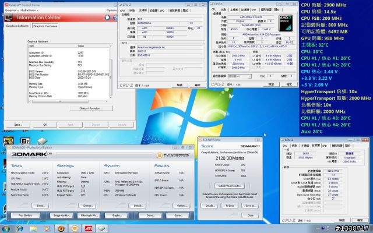This screenshot has height=233, width=373.
Task: Click 'American Megatrends Inc.' BIOS field in CPU-Z
Action: [x=170, y=47]
